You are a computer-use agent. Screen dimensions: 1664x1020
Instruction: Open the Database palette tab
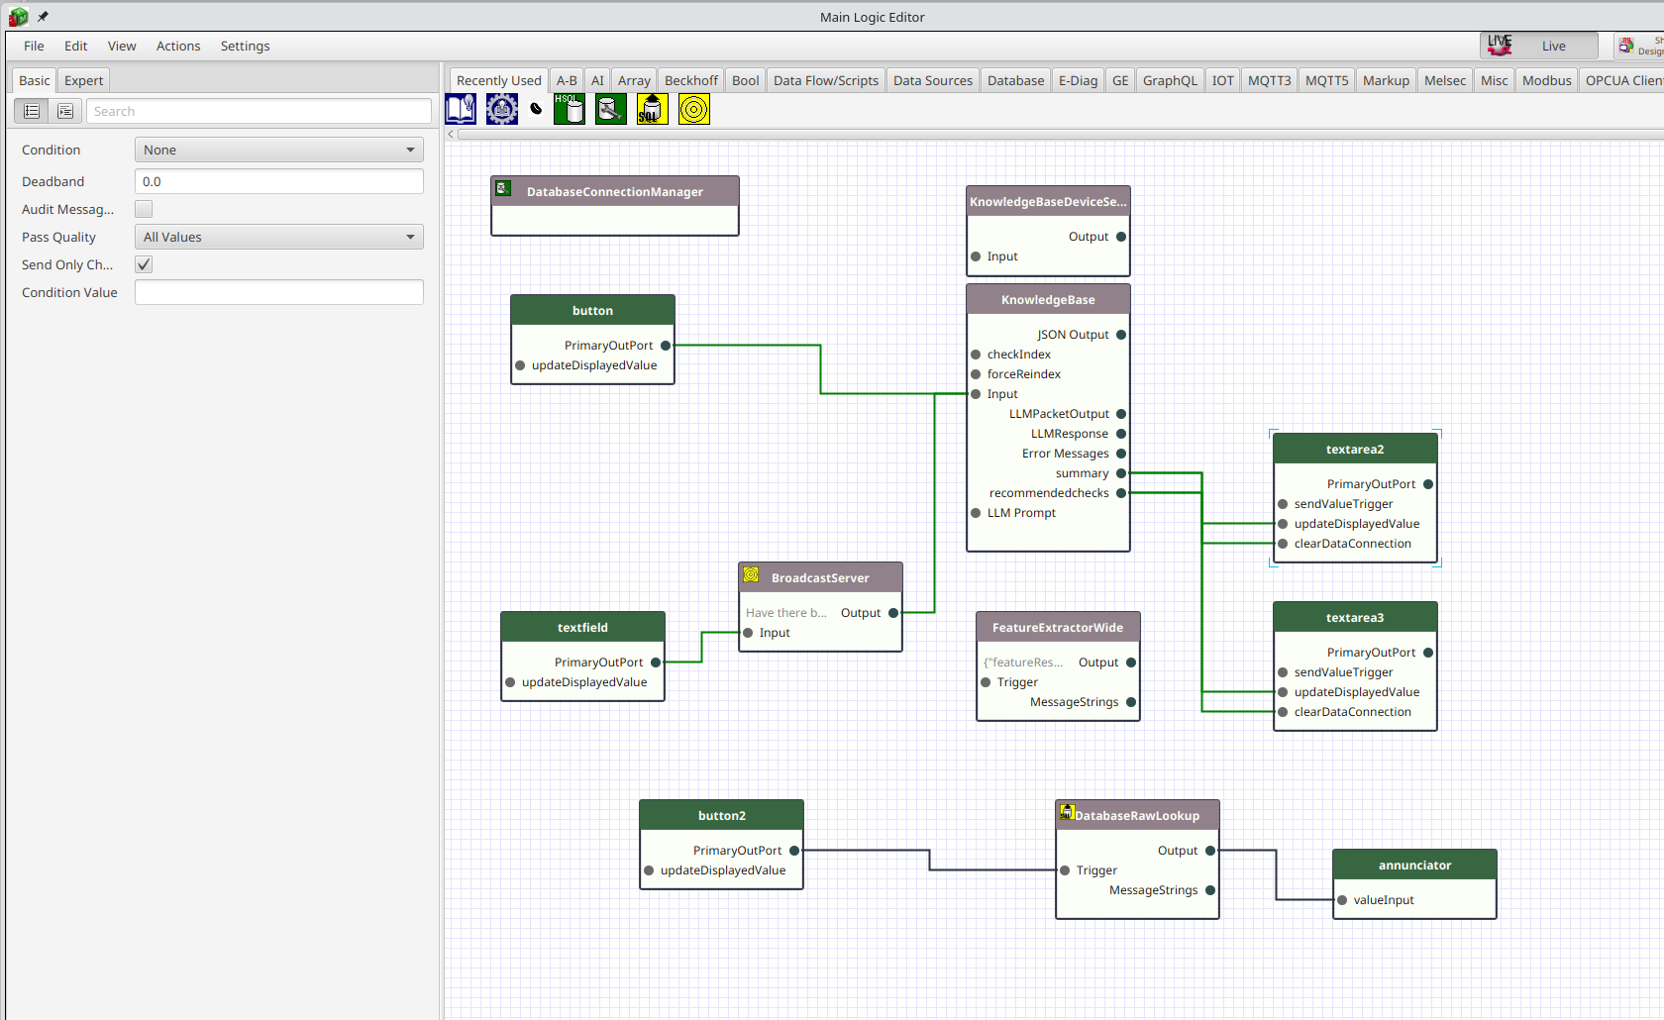[x=1015, y=80]
